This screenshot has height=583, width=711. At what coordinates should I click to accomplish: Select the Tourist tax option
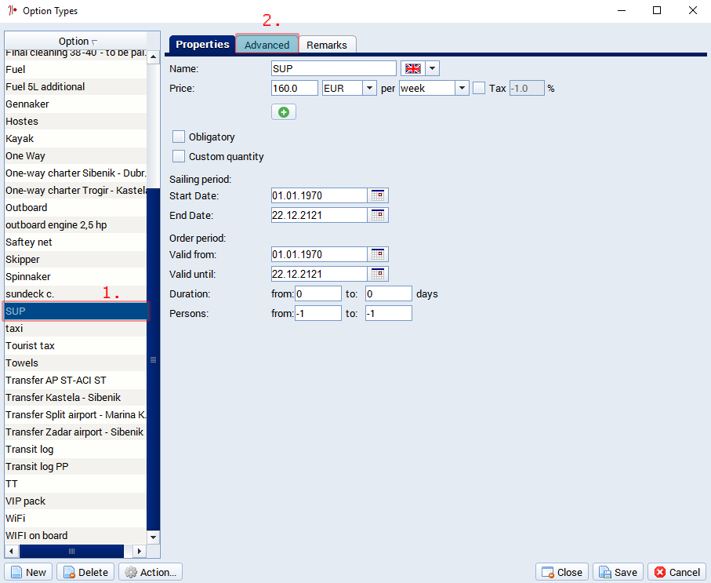[76, 345]
